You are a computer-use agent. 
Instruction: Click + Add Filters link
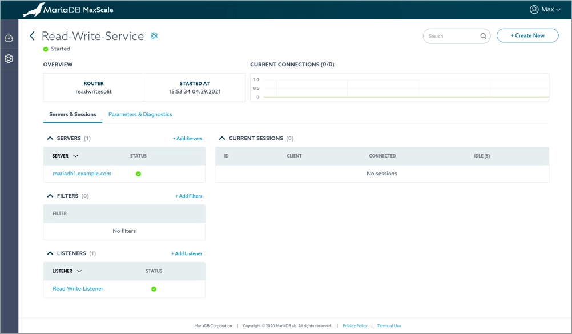tap(188, 196)
